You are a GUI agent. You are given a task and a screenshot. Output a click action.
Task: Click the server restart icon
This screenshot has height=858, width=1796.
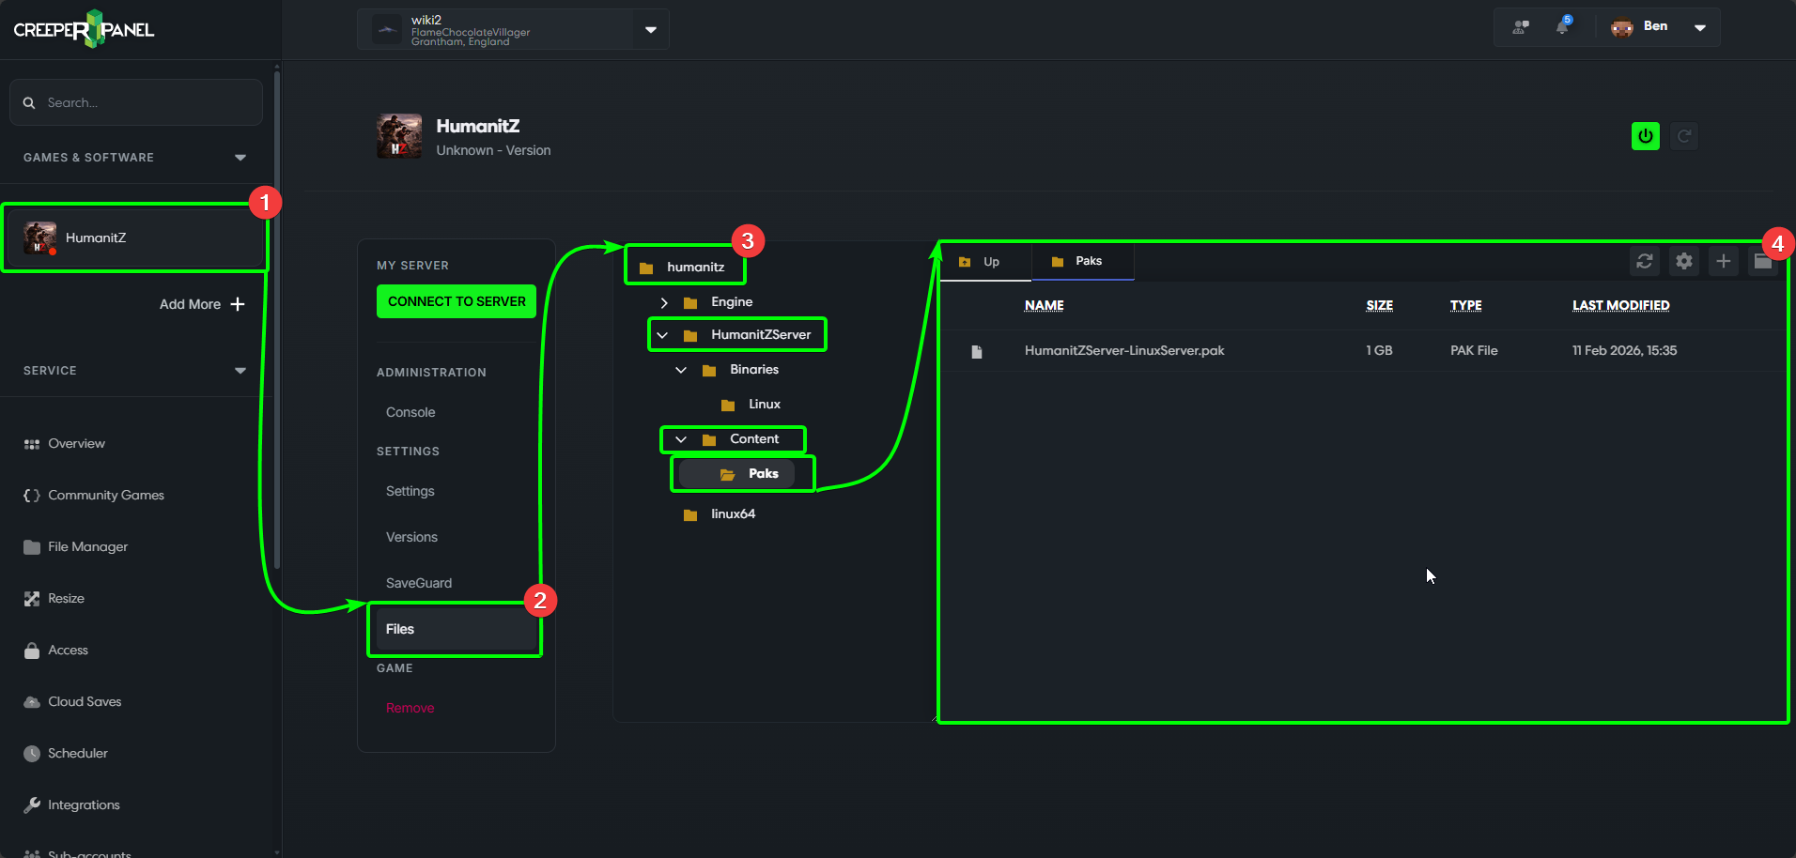coord(1684,136)
